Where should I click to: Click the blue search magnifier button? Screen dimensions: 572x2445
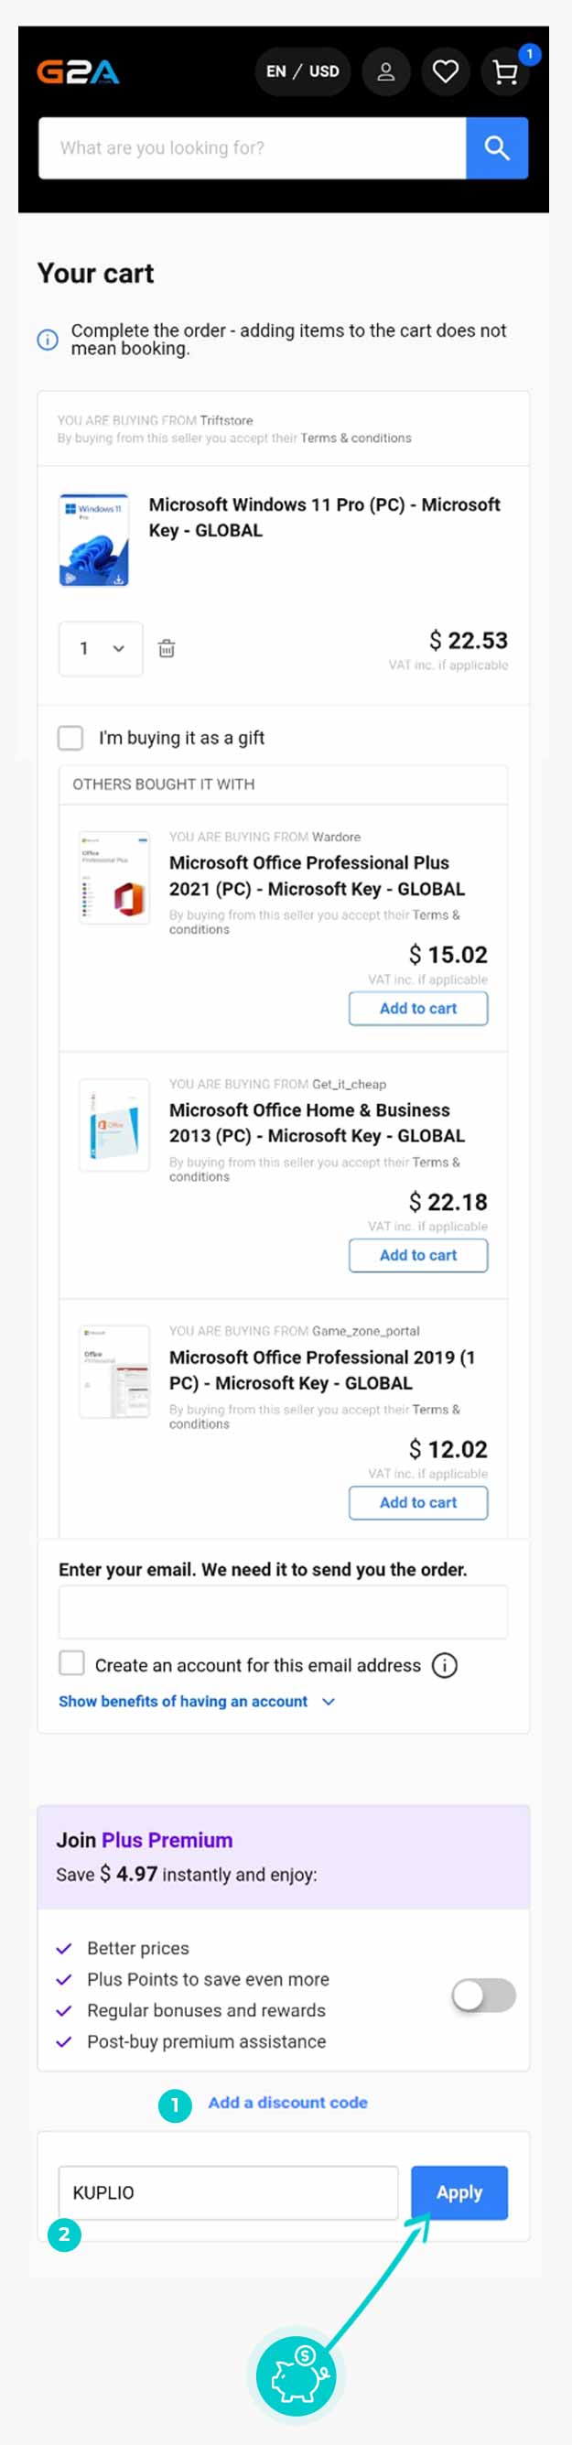[x=496, y=148]
